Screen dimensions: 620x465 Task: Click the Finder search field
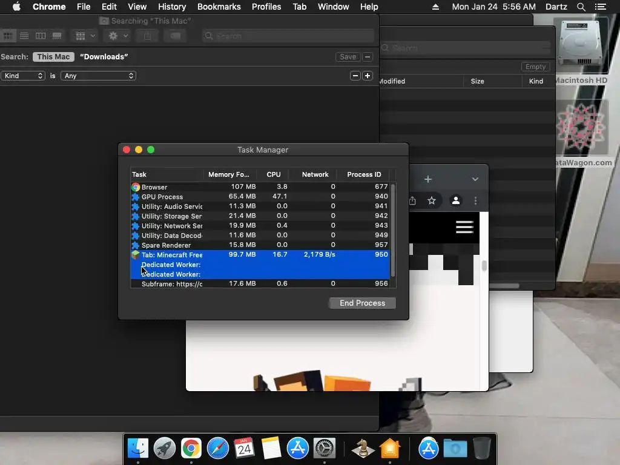[x=288, y=36]
